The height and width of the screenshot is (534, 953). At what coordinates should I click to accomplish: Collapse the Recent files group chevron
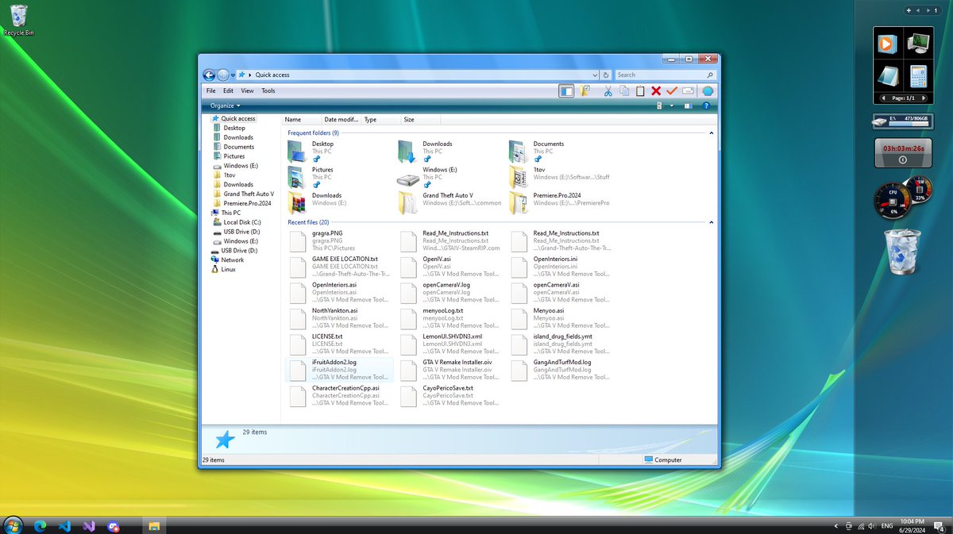point(712,223)
